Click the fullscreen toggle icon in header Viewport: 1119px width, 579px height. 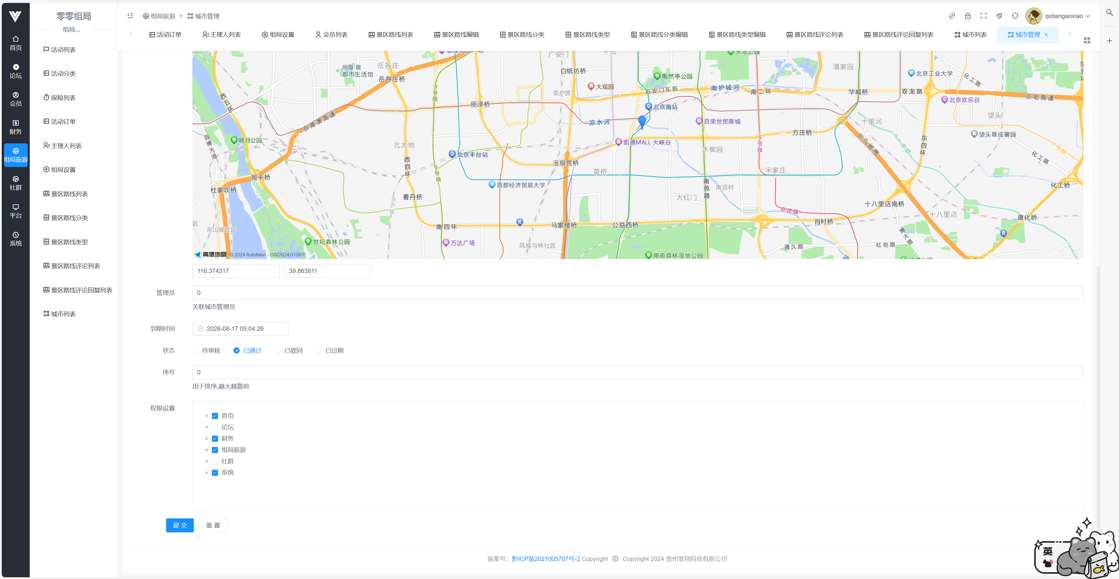[x=983, y=16]
